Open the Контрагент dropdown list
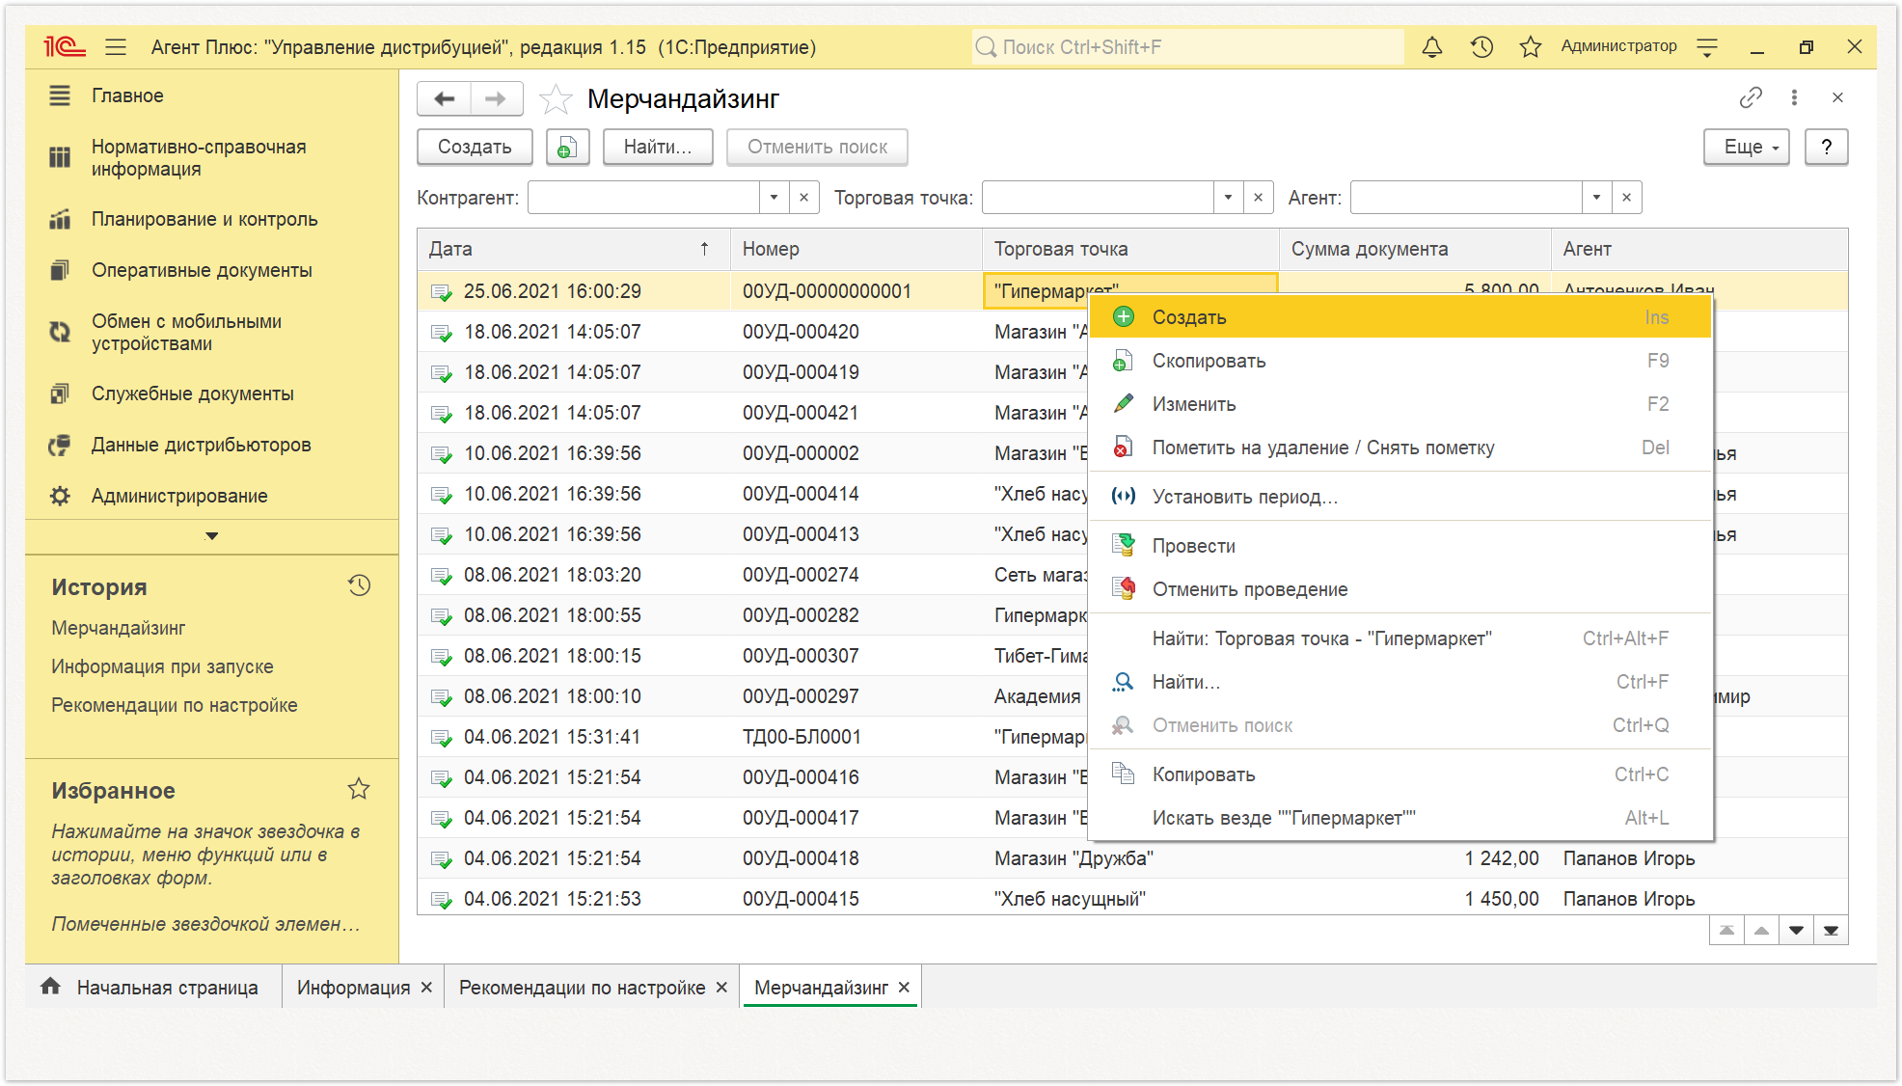Image resolution: width=1902 pixels, height=1086 pixels. coord(774,198)
